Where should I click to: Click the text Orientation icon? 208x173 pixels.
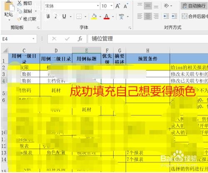[166, 6]
